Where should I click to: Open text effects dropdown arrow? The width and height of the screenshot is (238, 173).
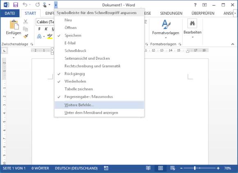click(x=44, y=36)
